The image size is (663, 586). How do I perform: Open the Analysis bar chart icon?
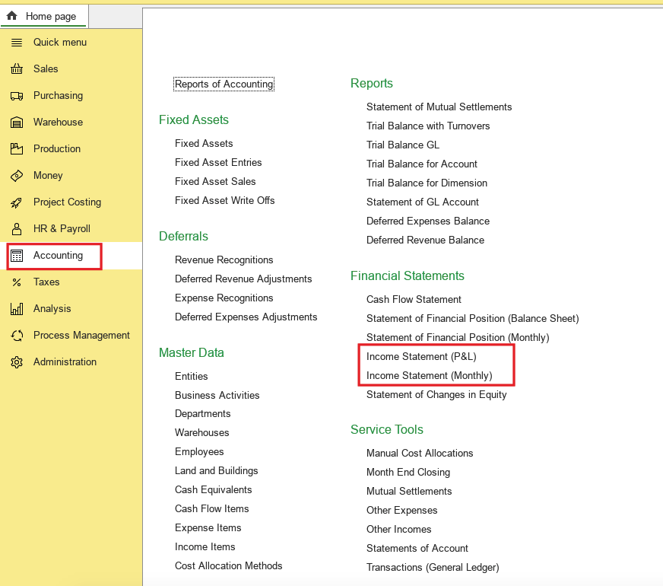17,308
